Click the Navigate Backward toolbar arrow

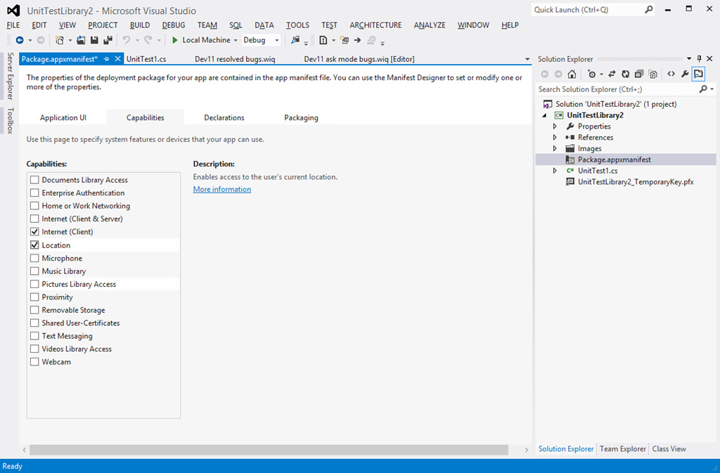click(20, 40)
